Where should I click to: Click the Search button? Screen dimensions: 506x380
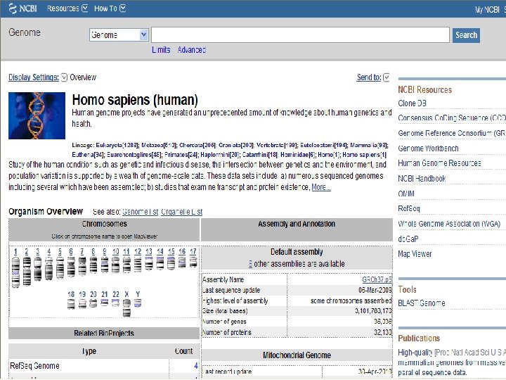pyautogui.click(x=466, y=35)
